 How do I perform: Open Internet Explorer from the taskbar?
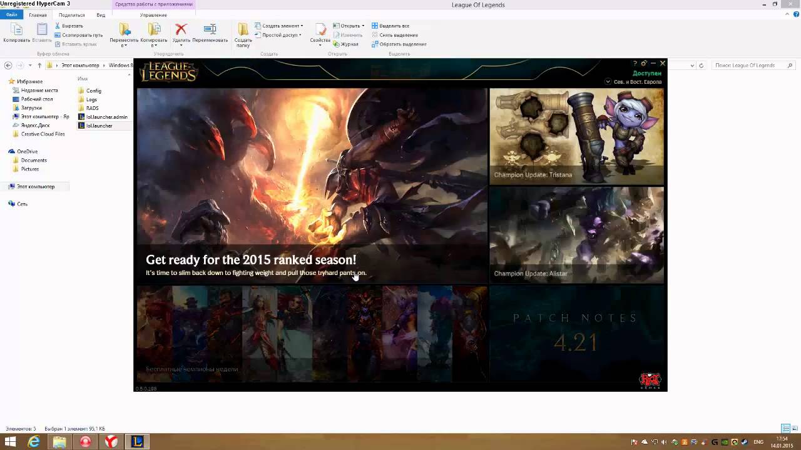[x=34, y=442]
